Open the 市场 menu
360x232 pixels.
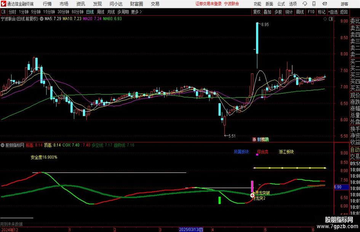pos(64,4)
